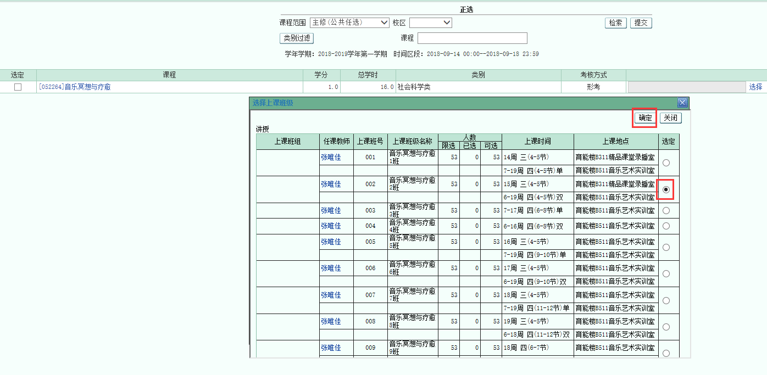The image size is (767, 375).
Task: Close the class selection dialog via X icon
Action: tap(682, 103)
